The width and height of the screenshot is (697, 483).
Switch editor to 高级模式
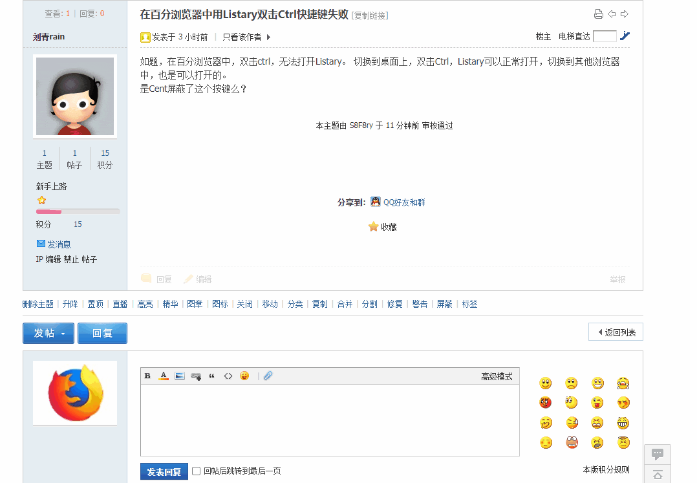pos(497,377)
